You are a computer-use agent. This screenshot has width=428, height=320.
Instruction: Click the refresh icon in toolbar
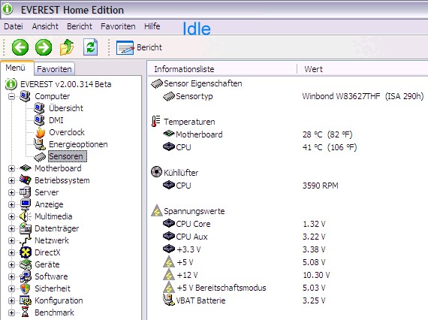pos(90,47)
